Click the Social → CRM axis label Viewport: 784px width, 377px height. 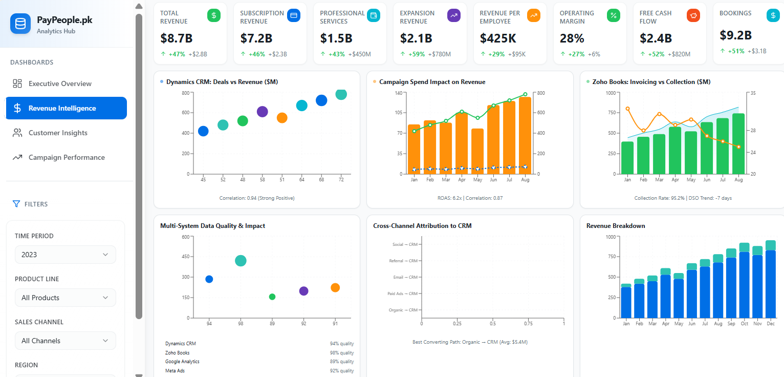coord(405,244)
